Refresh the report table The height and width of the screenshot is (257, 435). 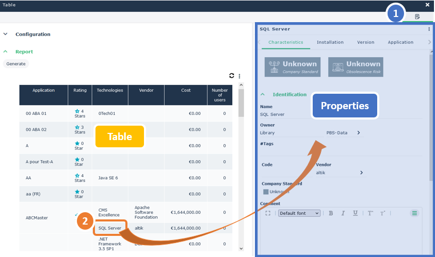[232, 76]
